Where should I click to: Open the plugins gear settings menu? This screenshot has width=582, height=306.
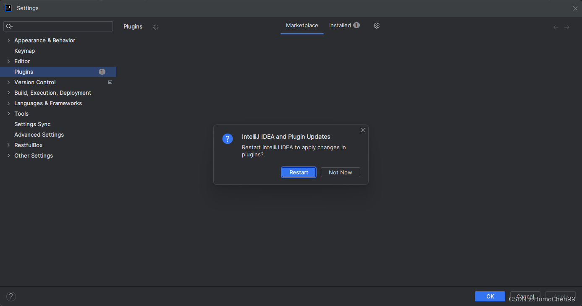377,26
